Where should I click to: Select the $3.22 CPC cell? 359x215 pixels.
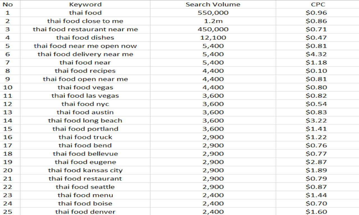coord(316,121)
